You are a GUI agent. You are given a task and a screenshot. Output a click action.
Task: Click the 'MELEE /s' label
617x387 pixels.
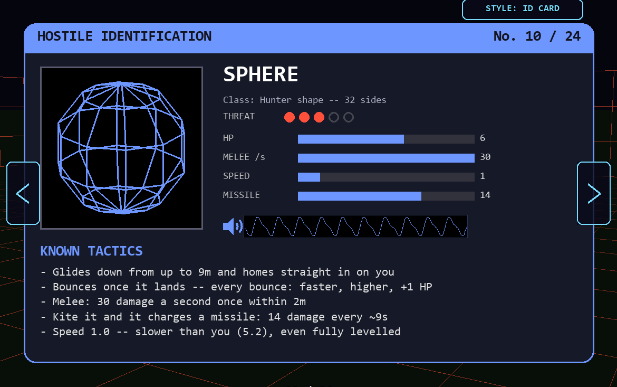pos(244,157)
